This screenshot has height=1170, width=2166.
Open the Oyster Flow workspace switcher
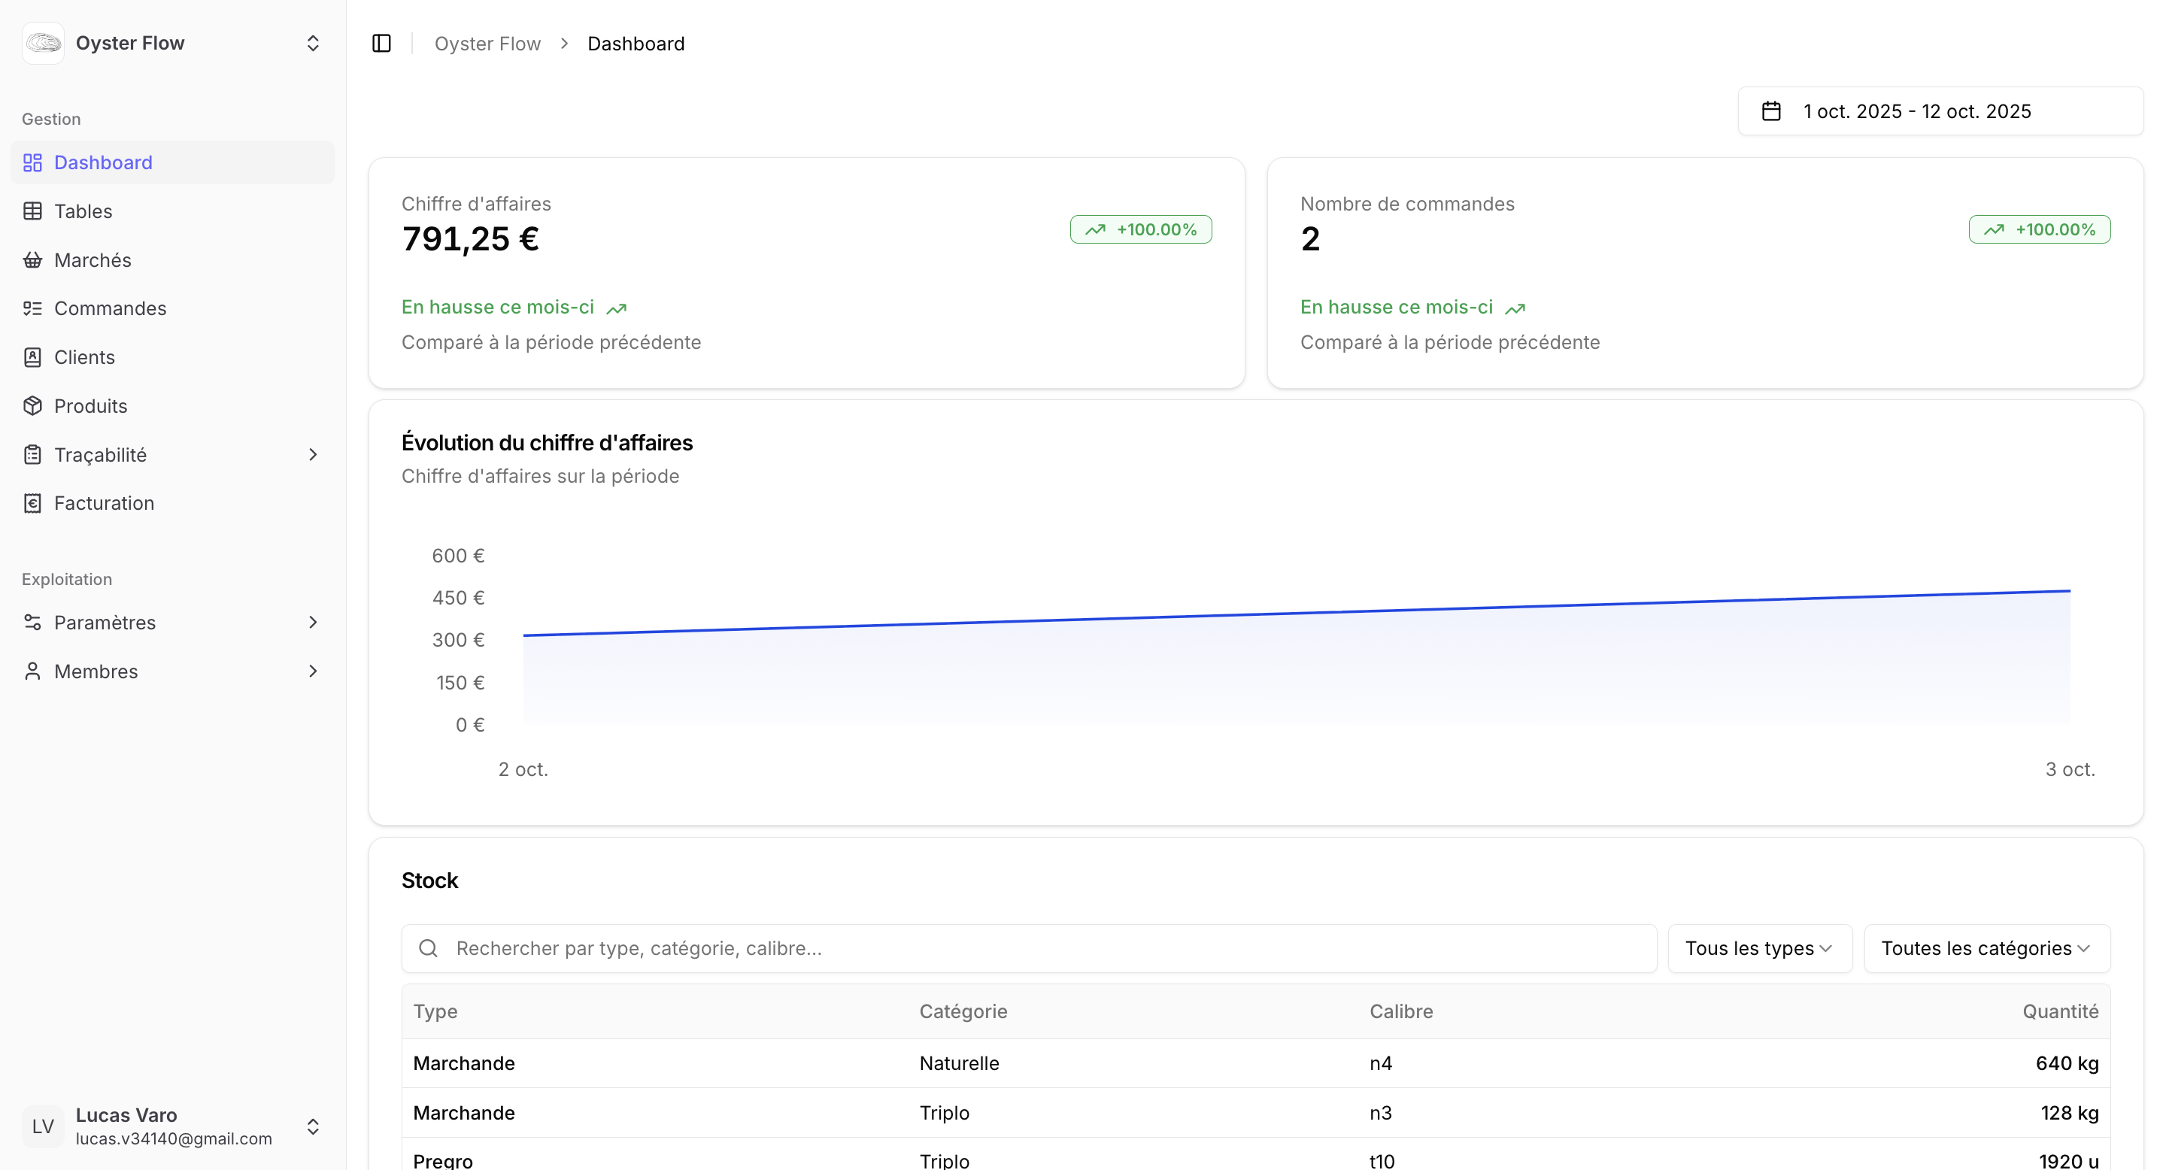click(x=172, y=44)
